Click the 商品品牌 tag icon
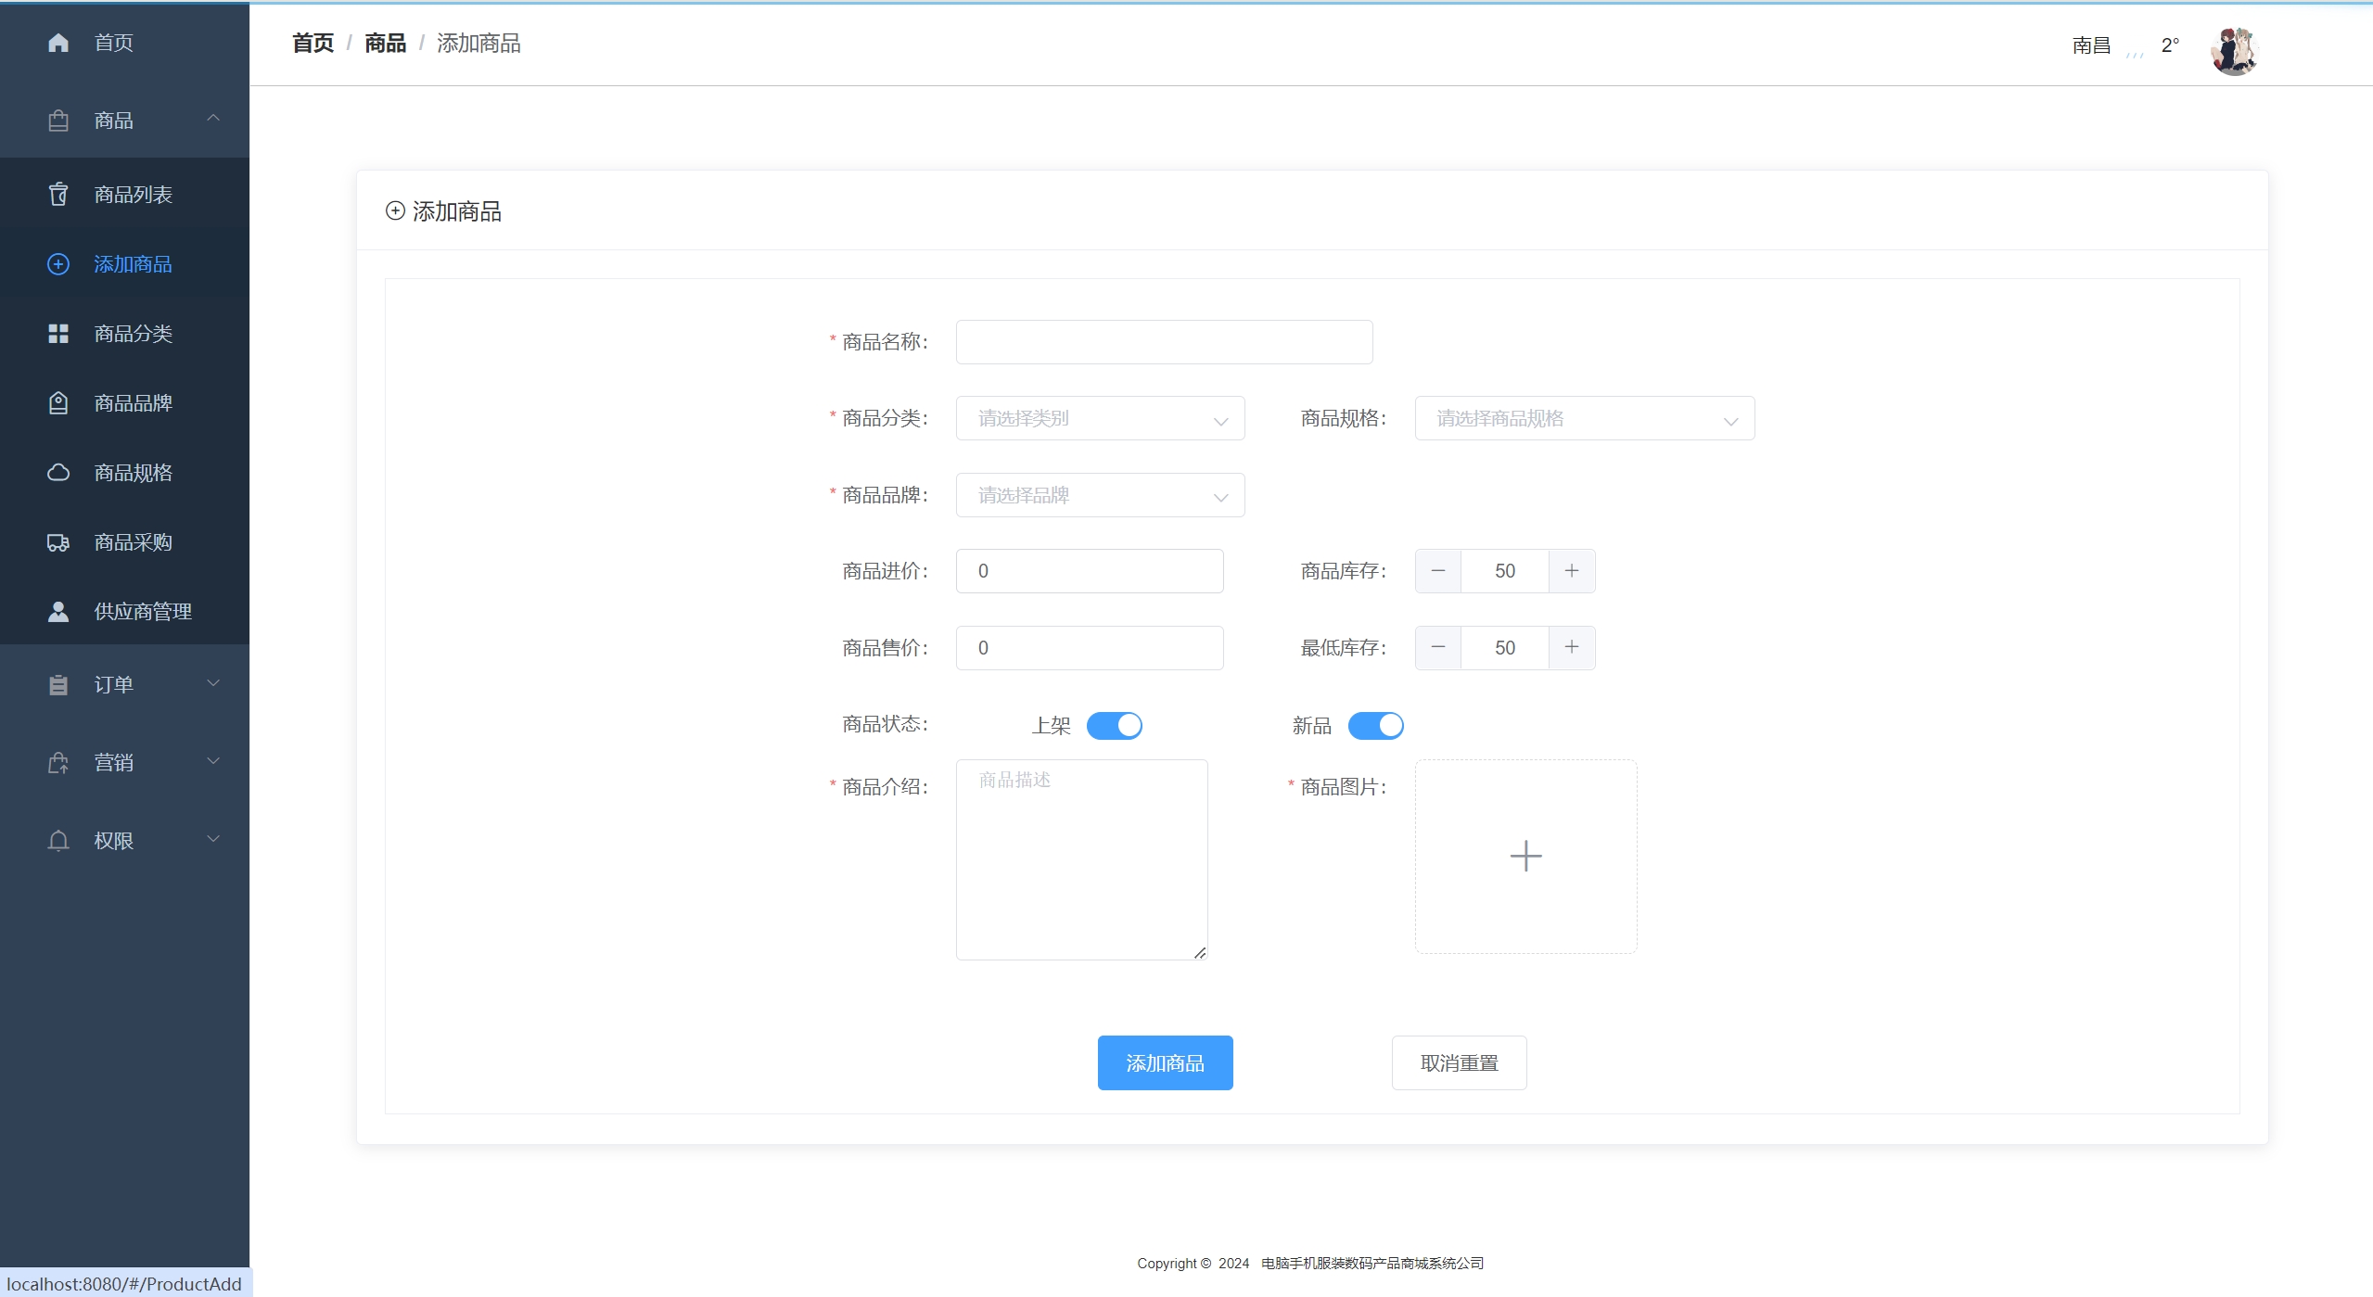 click(x=58, y=403)
